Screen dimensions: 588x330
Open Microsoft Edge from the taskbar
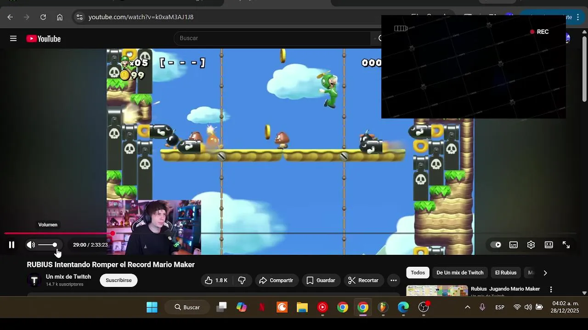403,307
